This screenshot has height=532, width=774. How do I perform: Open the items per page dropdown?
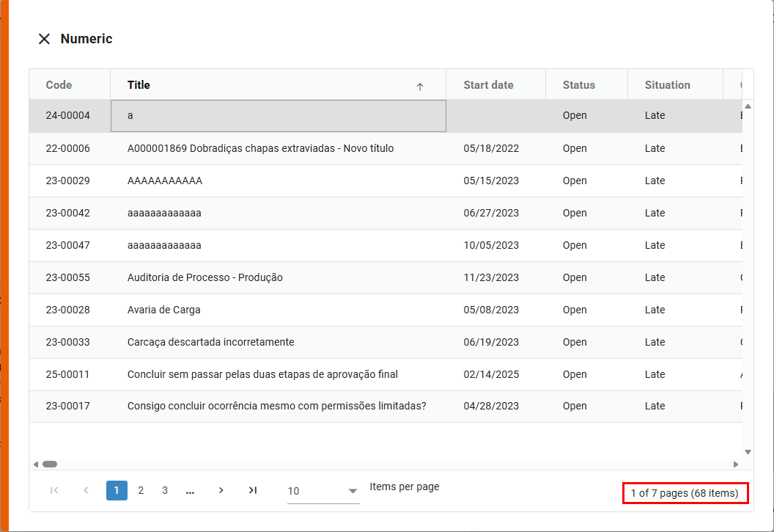click(322, 491)
